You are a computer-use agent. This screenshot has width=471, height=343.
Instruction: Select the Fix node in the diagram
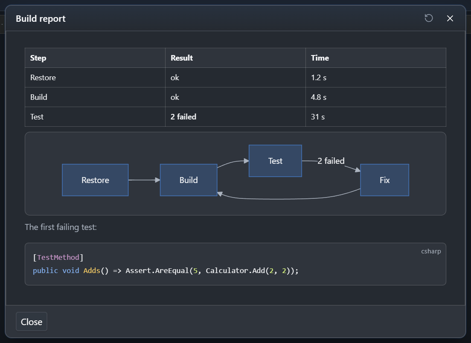[x=384, y=180]
